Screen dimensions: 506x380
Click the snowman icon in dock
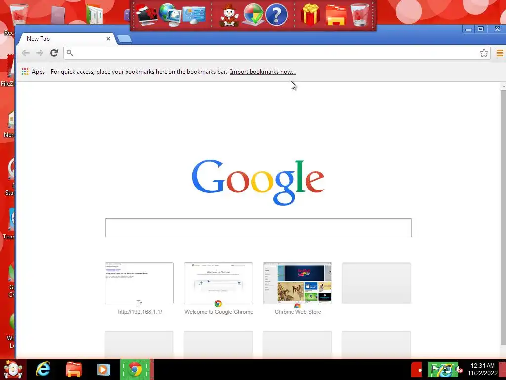coord(229,15)
